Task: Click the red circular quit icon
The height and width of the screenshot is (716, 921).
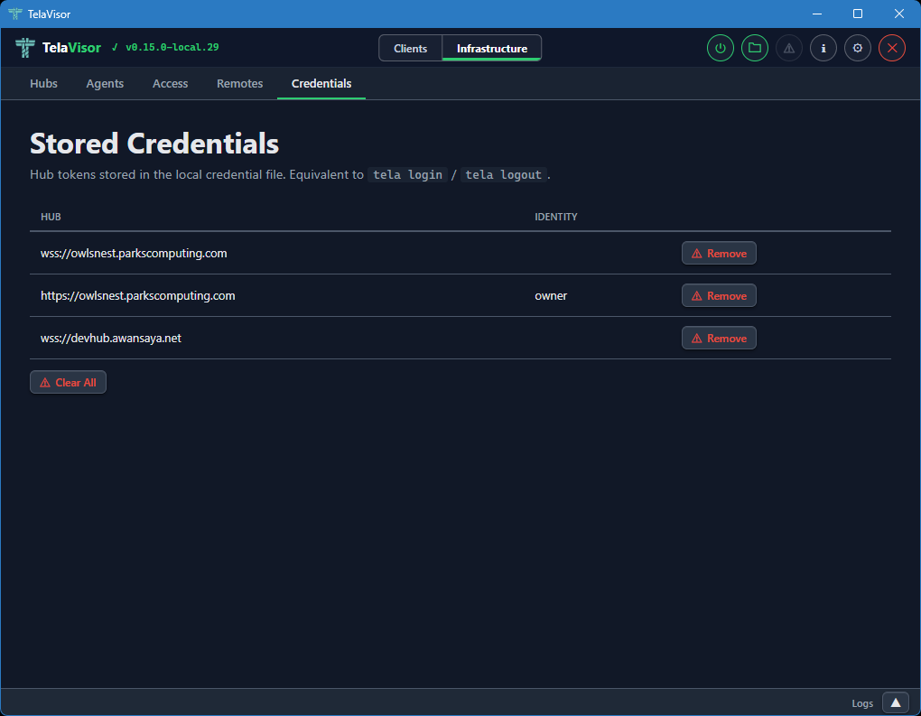Action: (891, 48)
